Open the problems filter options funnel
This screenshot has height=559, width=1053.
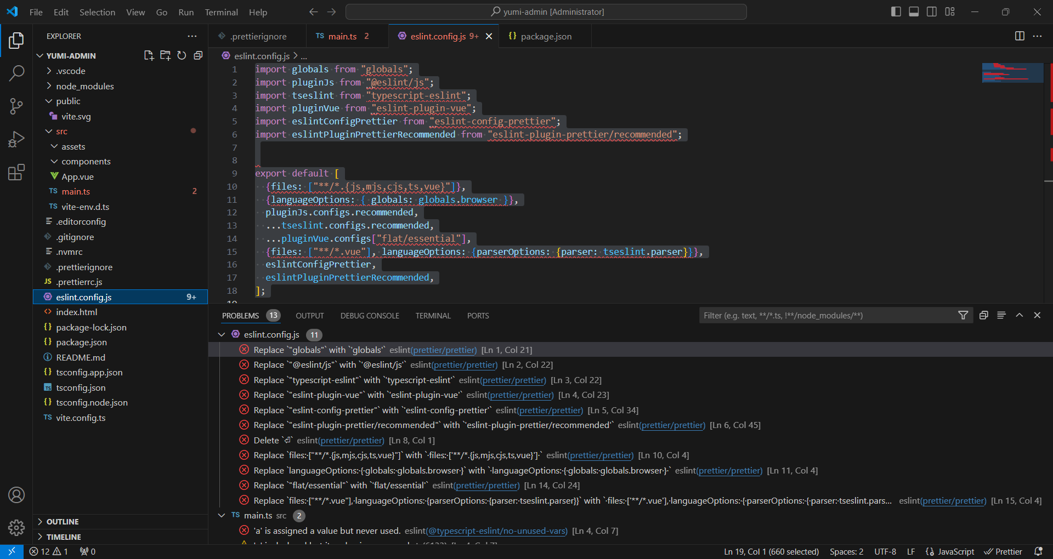pos(963,315)
